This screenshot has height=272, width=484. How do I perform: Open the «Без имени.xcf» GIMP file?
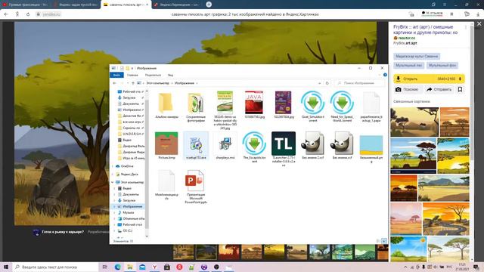click(x=342, y=145)
